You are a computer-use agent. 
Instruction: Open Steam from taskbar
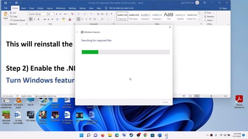[131, 135]
